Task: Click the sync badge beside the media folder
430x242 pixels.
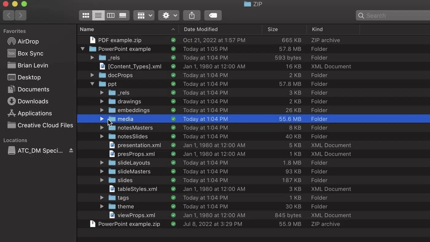Action: click(173, 119)
